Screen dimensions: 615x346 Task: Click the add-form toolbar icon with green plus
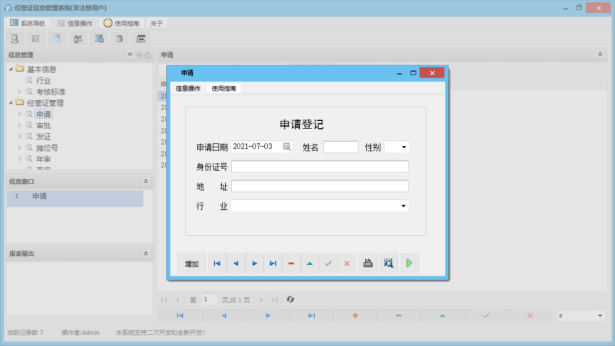tap(120, 38)
